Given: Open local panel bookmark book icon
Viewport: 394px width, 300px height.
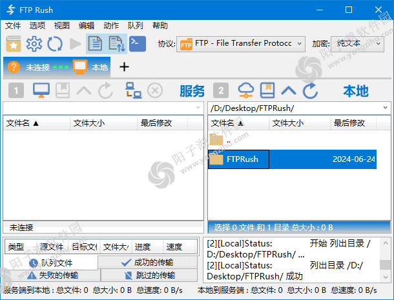Looking at the screenshot, I should [x=267, y=90].
